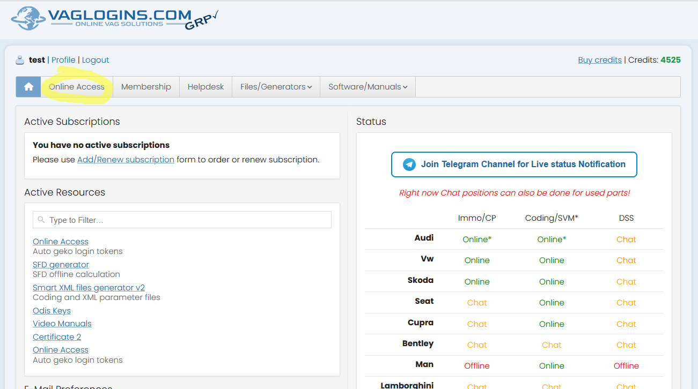Screen dimensions: 698x389
Task: Click the user avatar icon beside test
Action: pyautogui.click(x=20, y=60)
